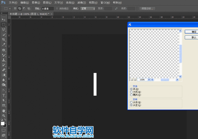Open the preview zoom 100% dropdown
This screenshot has height=139, width=198.
(149, 80)
